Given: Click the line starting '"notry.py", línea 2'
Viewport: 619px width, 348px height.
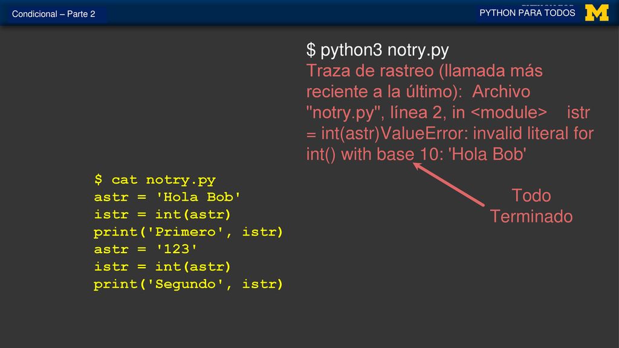Looking at the screenshot, I should coord(448,113).
